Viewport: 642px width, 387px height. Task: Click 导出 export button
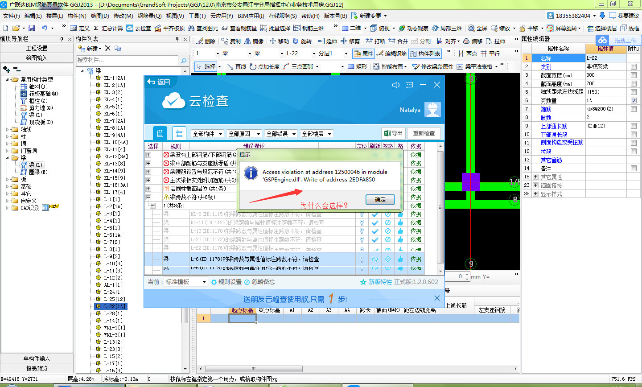[393, 133]
